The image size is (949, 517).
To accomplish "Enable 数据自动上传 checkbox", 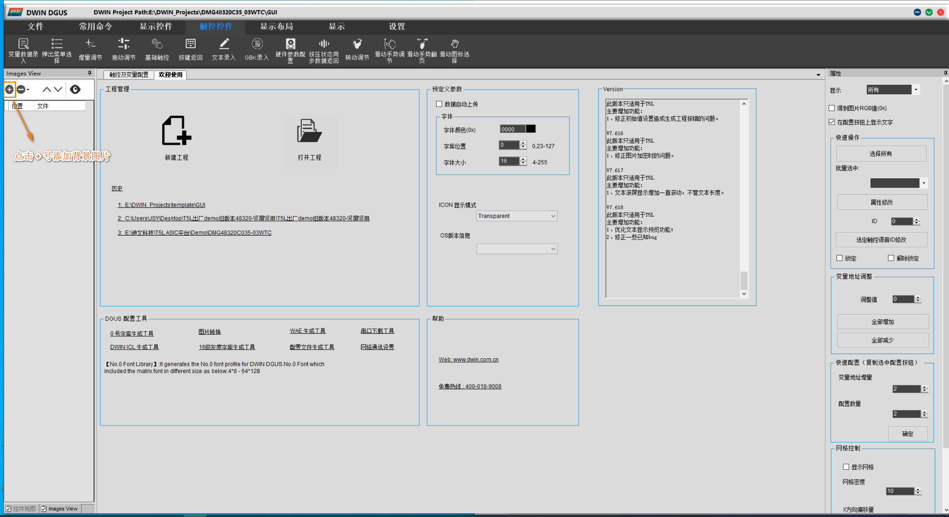I will (x=439, y=104).
